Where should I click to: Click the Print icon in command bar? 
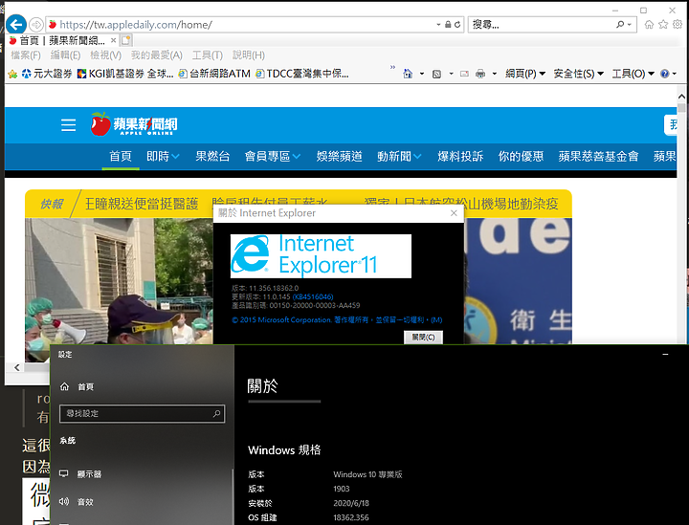point(480,74)
